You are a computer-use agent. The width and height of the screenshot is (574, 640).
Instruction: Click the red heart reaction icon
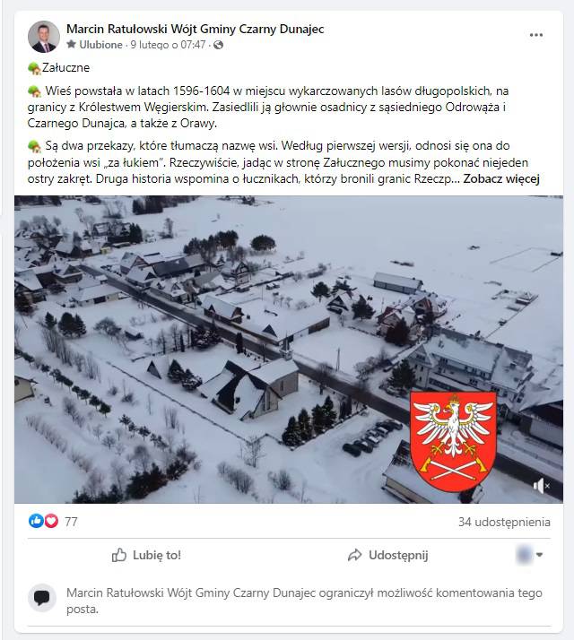[51, 521]
